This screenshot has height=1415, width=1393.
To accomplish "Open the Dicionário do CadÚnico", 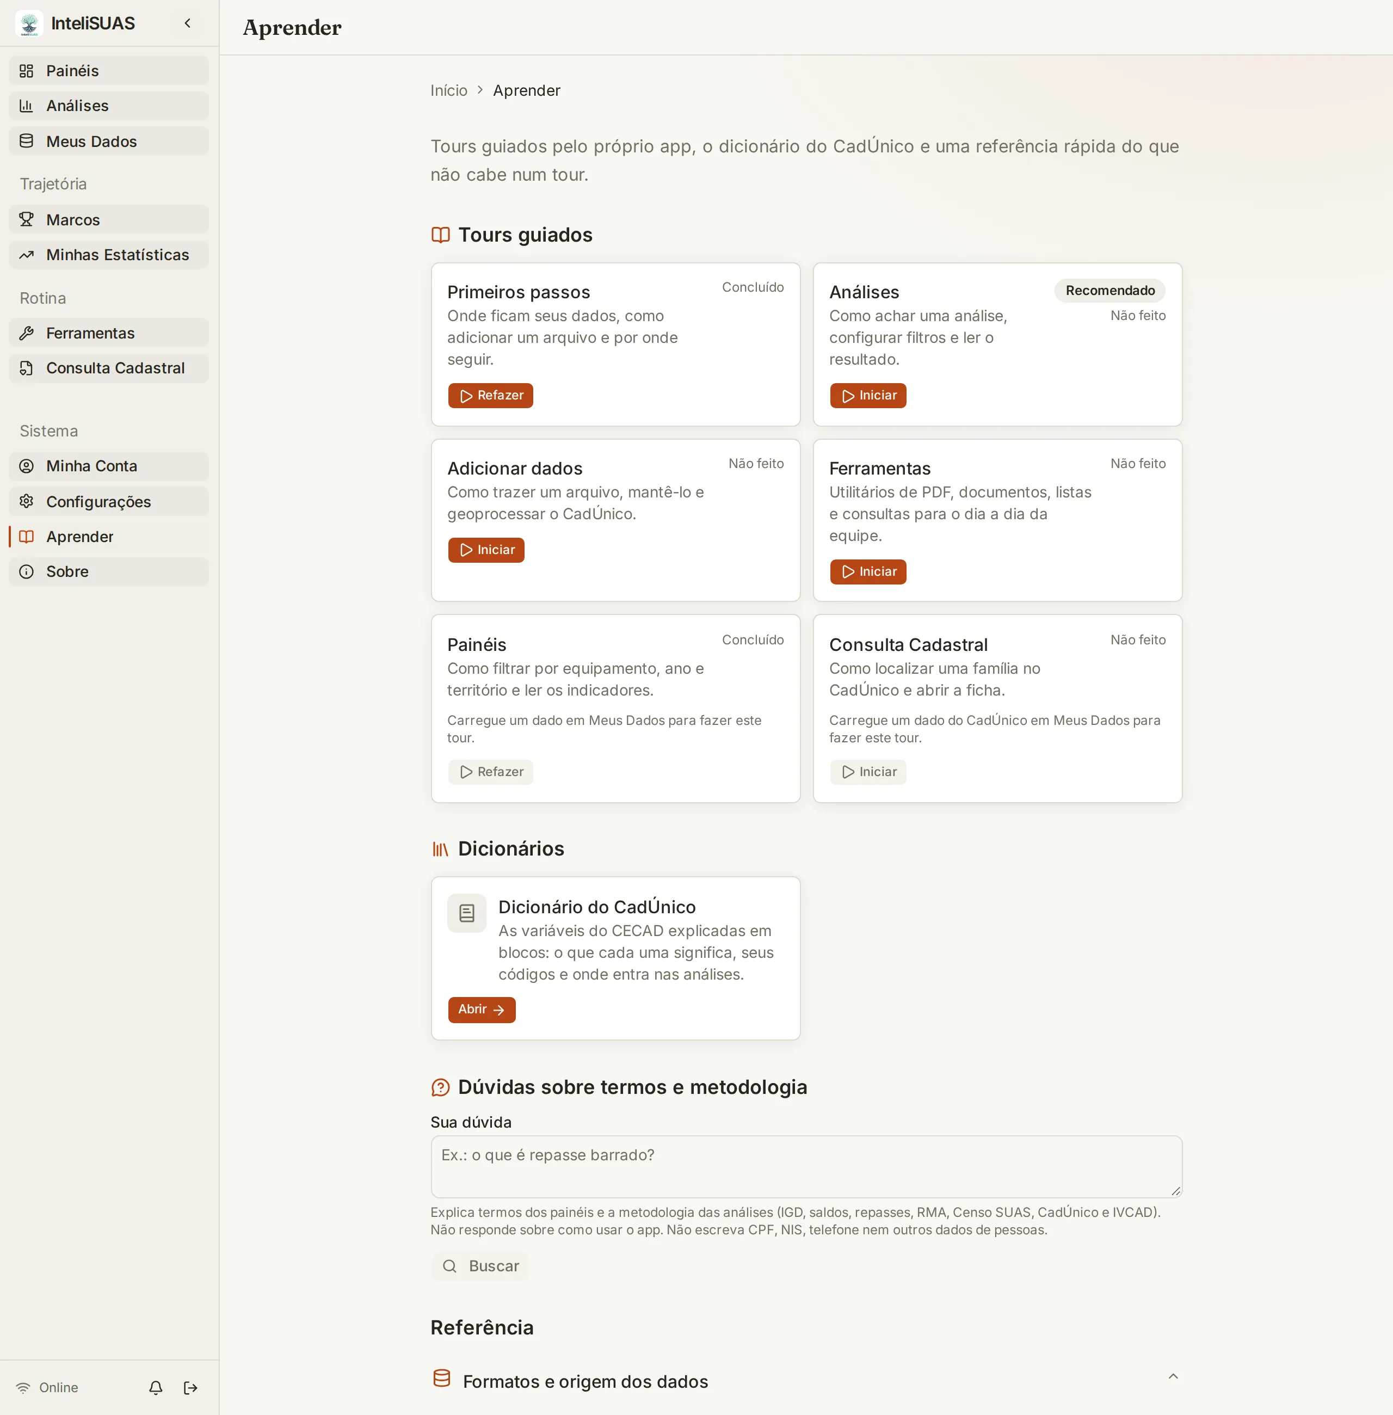I will [482, 1009].
